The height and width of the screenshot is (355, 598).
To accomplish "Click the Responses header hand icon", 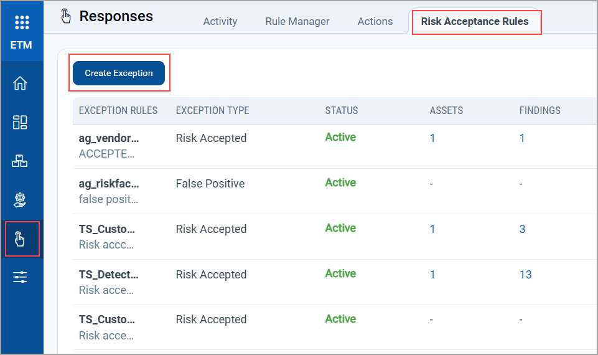I will click(66, 16).
